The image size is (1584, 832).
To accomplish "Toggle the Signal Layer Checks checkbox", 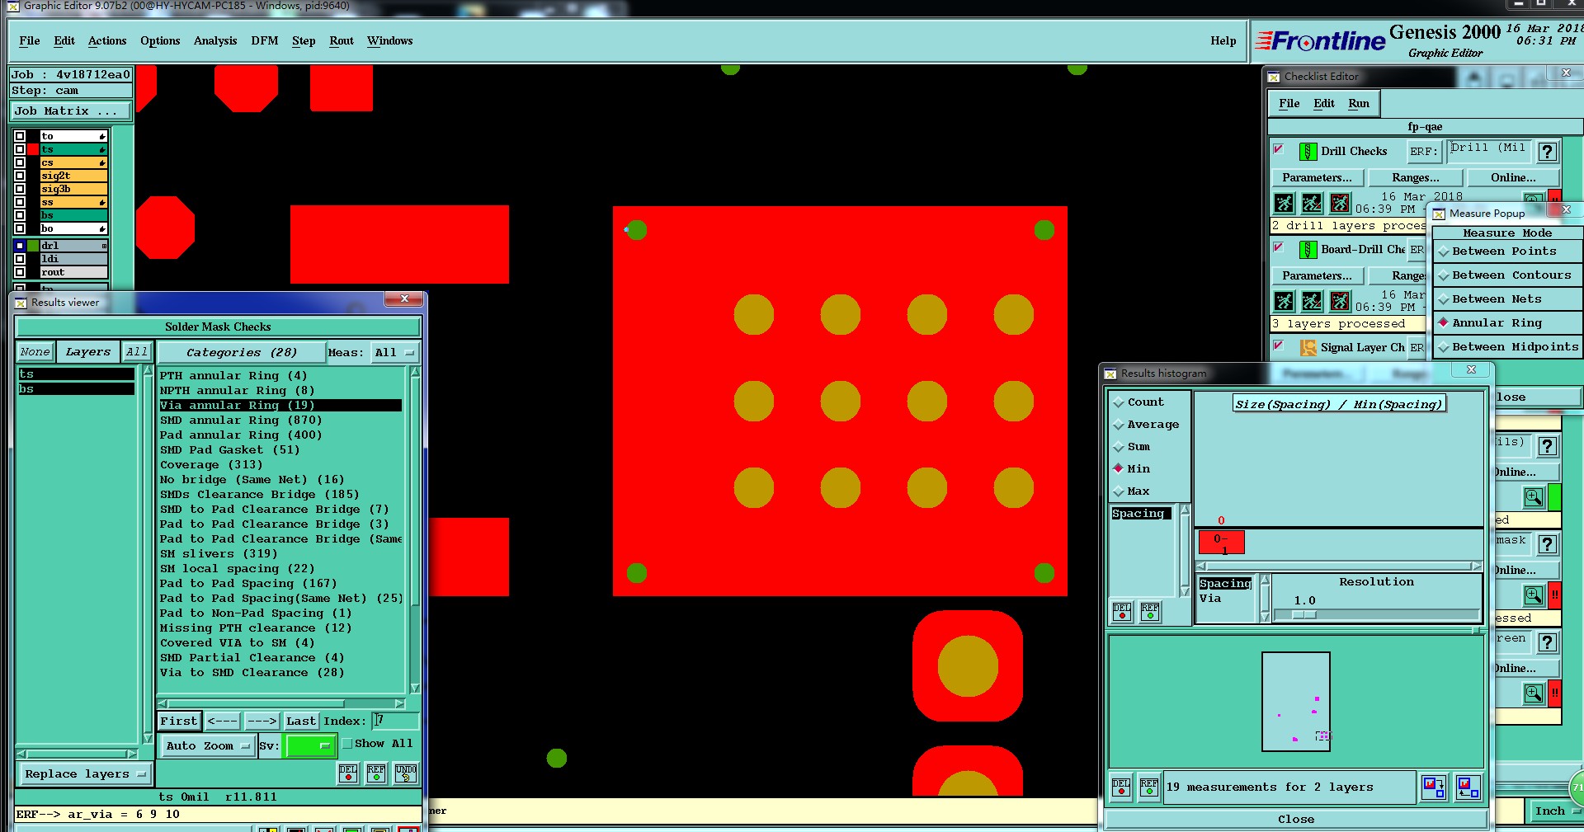I will [1279, 345].
